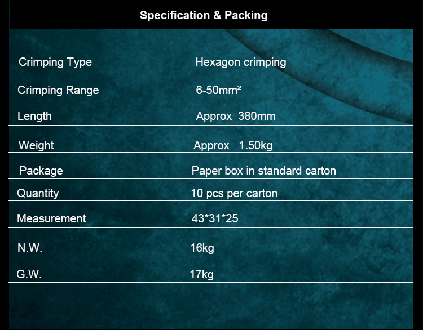Click the 17kg gross weight value
The image size is (423, 330).
(x=202, y=274)
